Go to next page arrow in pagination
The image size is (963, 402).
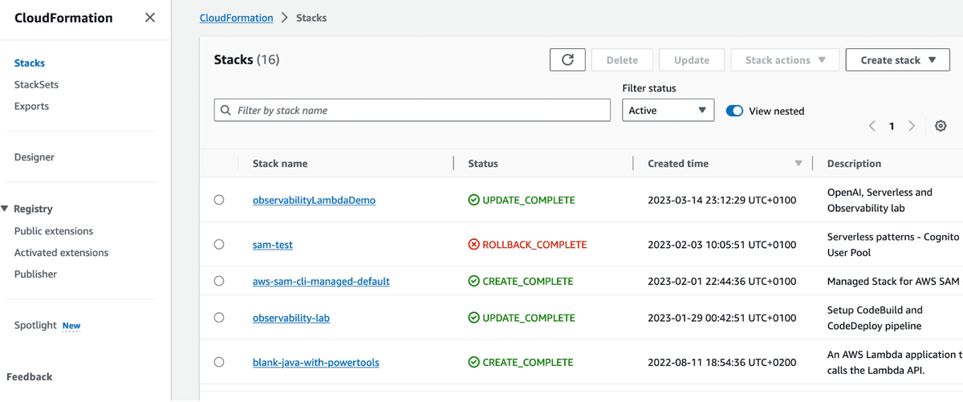point(912,126)
